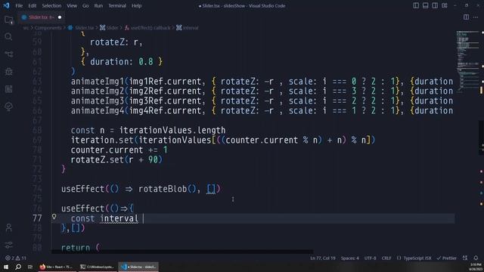Image resolution: width=484 pixels, height=272 pixels.
Task: Open Windows Task View
Action: 30,267
